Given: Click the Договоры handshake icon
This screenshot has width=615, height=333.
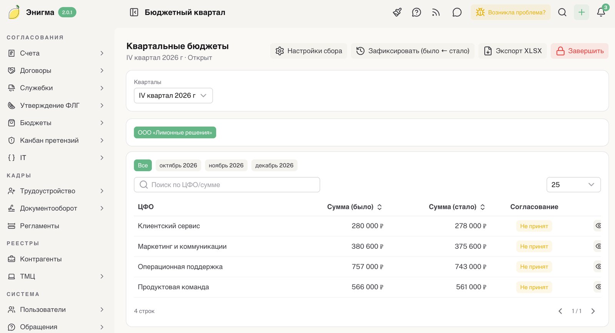Looking at the screenshot, I should point(12,70).
